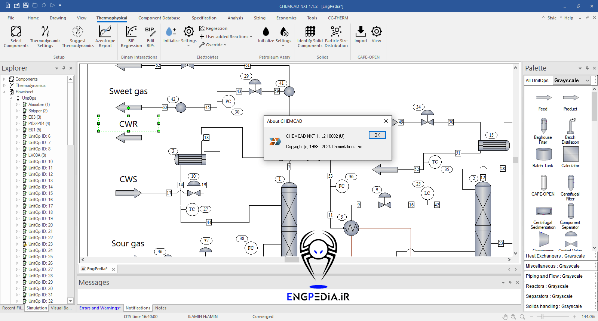Image resolution: width=598 pixels, height=321 pixels.
Task: Initialize Petroleum Assay
Action: pyautogui.click(x=266, y=35)
